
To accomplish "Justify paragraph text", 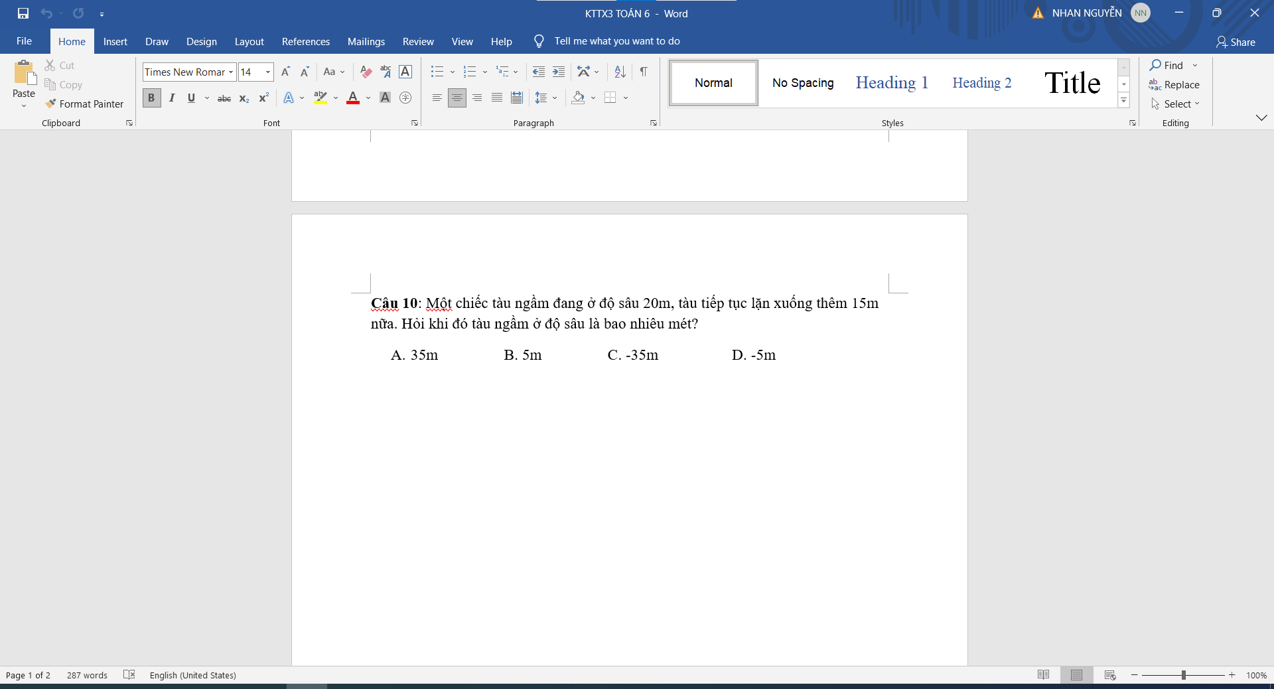I will coord(497,98).
